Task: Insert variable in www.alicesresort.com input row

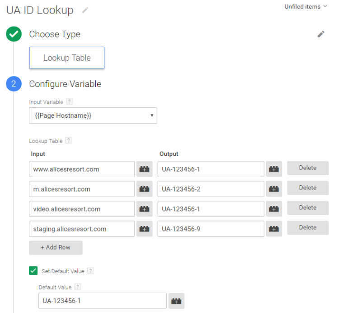Action: (x=145, y=169)
